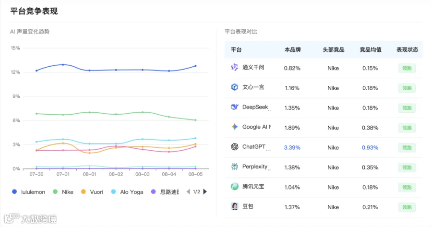Click the 1/2 legend page indicator
This screenshot has width=432, height=227.
coord(196,192)
